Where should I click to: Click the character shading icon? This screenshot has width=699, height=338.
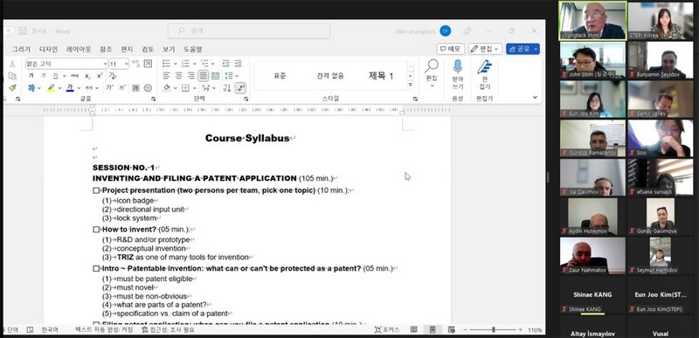[x=135, y=87]
